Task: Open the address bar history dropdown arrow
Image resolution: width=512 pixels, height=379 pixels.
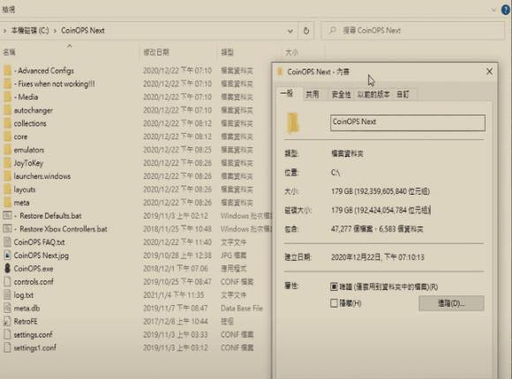Action: pyautogui.click(x=290, y=31)
